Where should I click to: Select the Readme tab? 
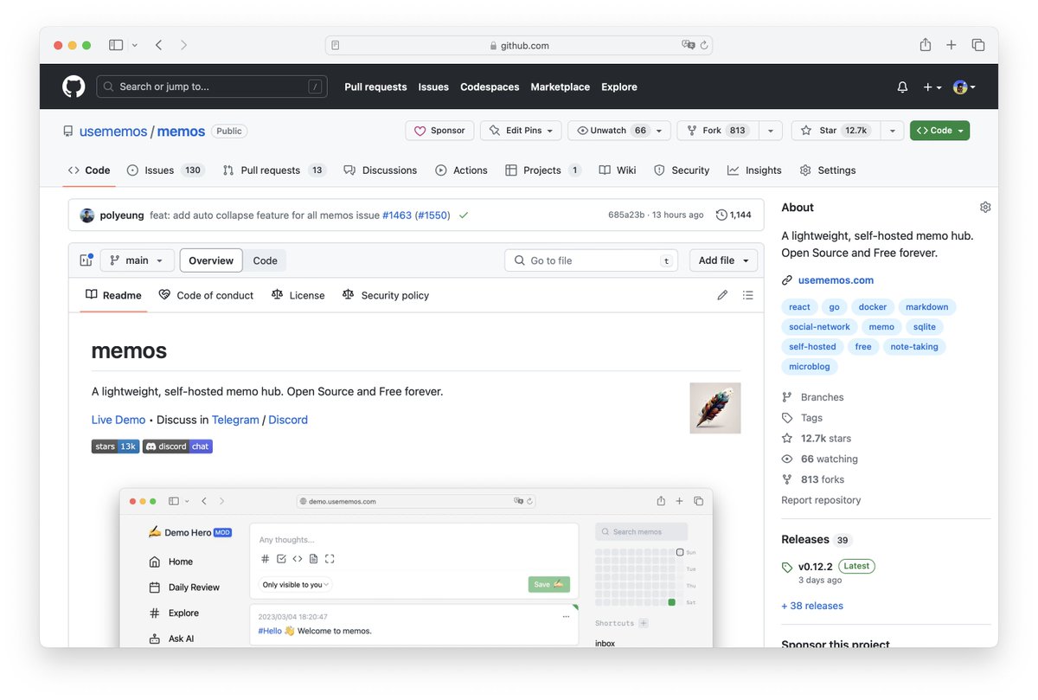tap(113, 296)
